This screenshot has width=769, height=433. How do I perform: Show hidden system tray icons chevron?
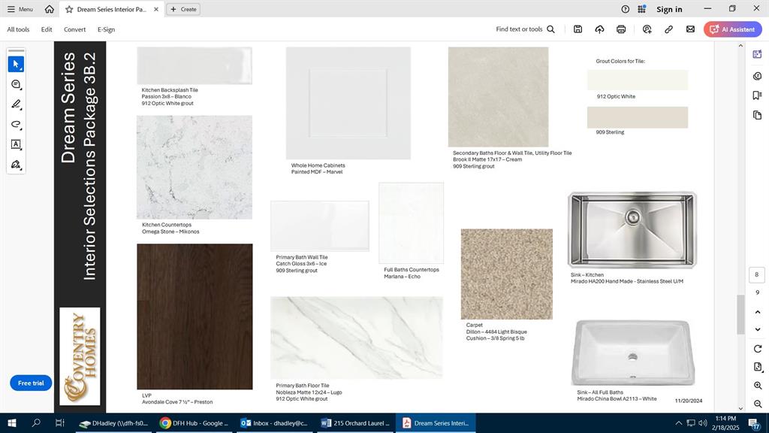pyautogui.click(x=679, y=422)
